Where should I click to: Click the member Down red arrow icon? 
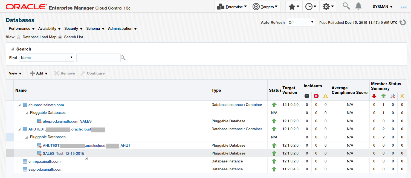click(374, 96)
